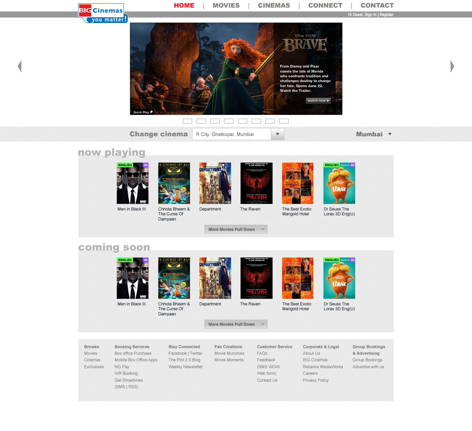472x431 pixels.
Task: Open Best Exotic Marigold Hotel poster in now playing
Action: [298, 183]
